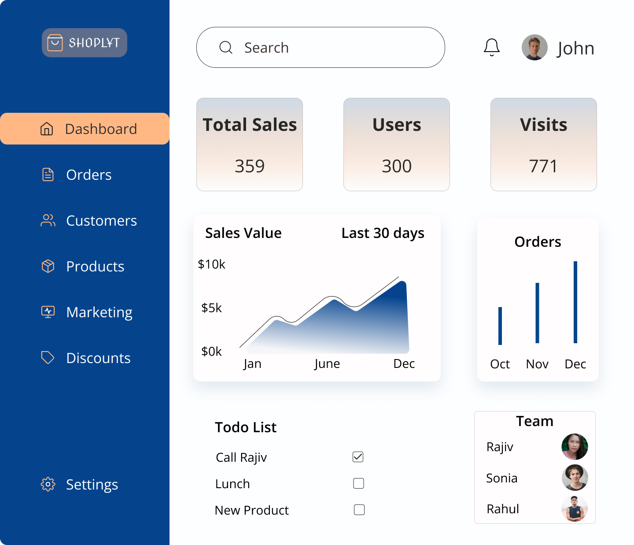Open Settings via the gear icon
Viewport: 634px width, 545px height.
48,485
